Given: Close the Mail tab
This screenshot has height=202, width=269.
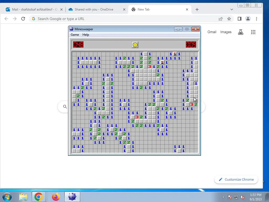Looking at the screenshot, I should (x=61, y=9).
